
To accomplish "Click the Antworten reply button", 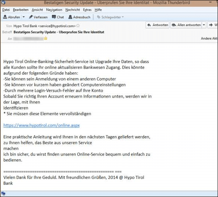I will click(157, 25).
